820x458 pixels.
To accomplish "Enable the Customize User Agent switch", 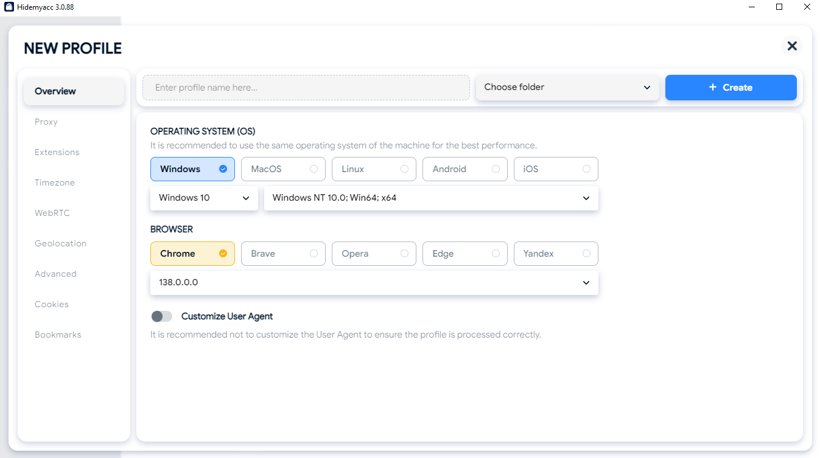I will coord(162,316).
